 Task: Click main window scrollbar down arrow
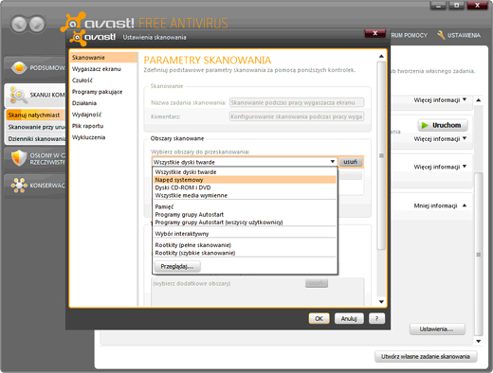click(x=479, y=341)
